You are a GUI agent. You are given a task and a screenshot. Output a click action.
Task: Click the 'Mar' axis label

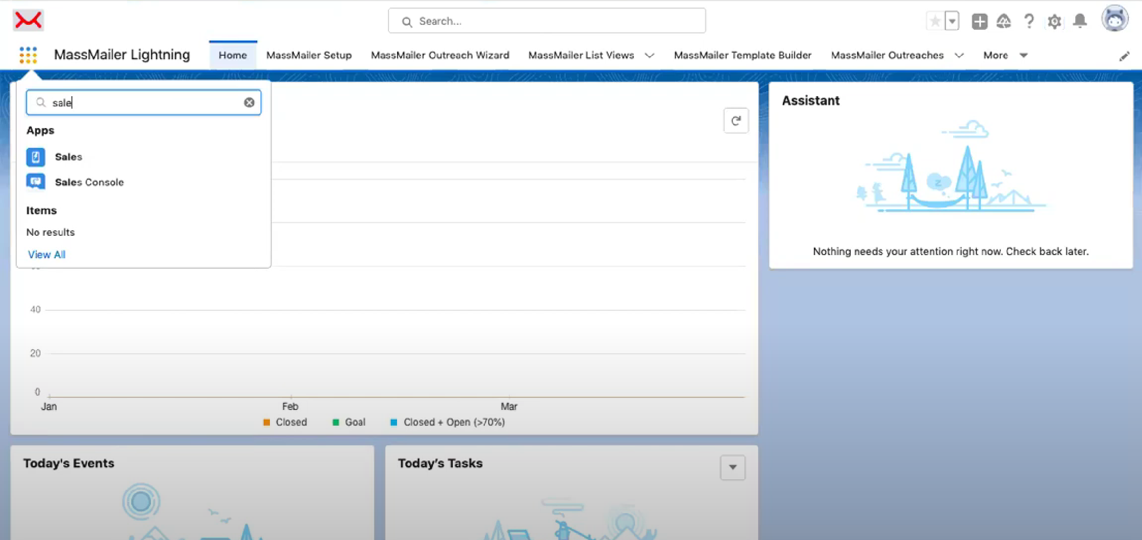(x=509, y=406)
